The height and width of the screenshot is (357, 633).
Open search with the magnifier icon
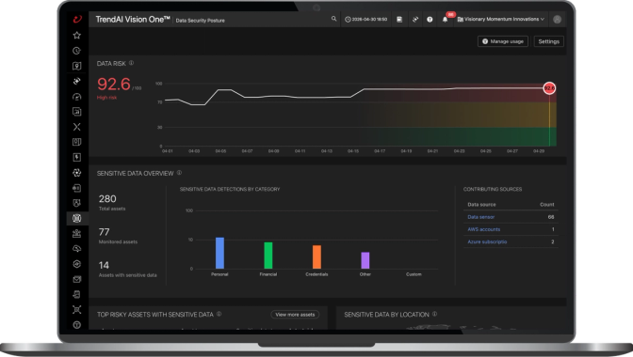(333, 19)
